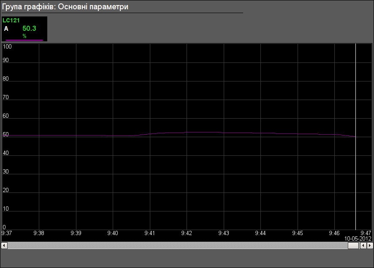This screenshot has height=268, width=374.
Task: Click the 0 value on Y axis
Action: click(x=4, y=227)
